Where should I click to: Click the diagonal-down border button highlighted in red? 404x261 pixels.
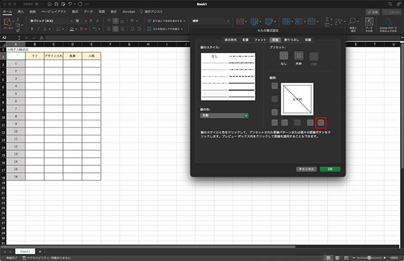[x=321, y=122]
